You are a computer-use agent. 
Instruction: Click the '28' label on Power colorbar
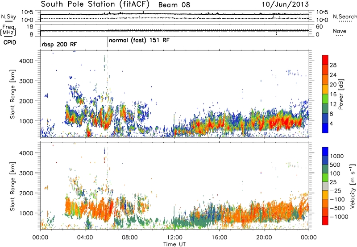[x=333, y=65]
